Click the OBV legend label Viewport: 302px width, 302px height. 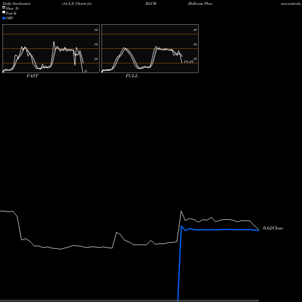click(x=10, y=18)
